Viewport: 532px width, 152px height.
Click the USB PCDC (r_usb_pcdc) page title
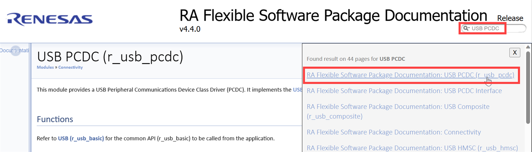110,57
